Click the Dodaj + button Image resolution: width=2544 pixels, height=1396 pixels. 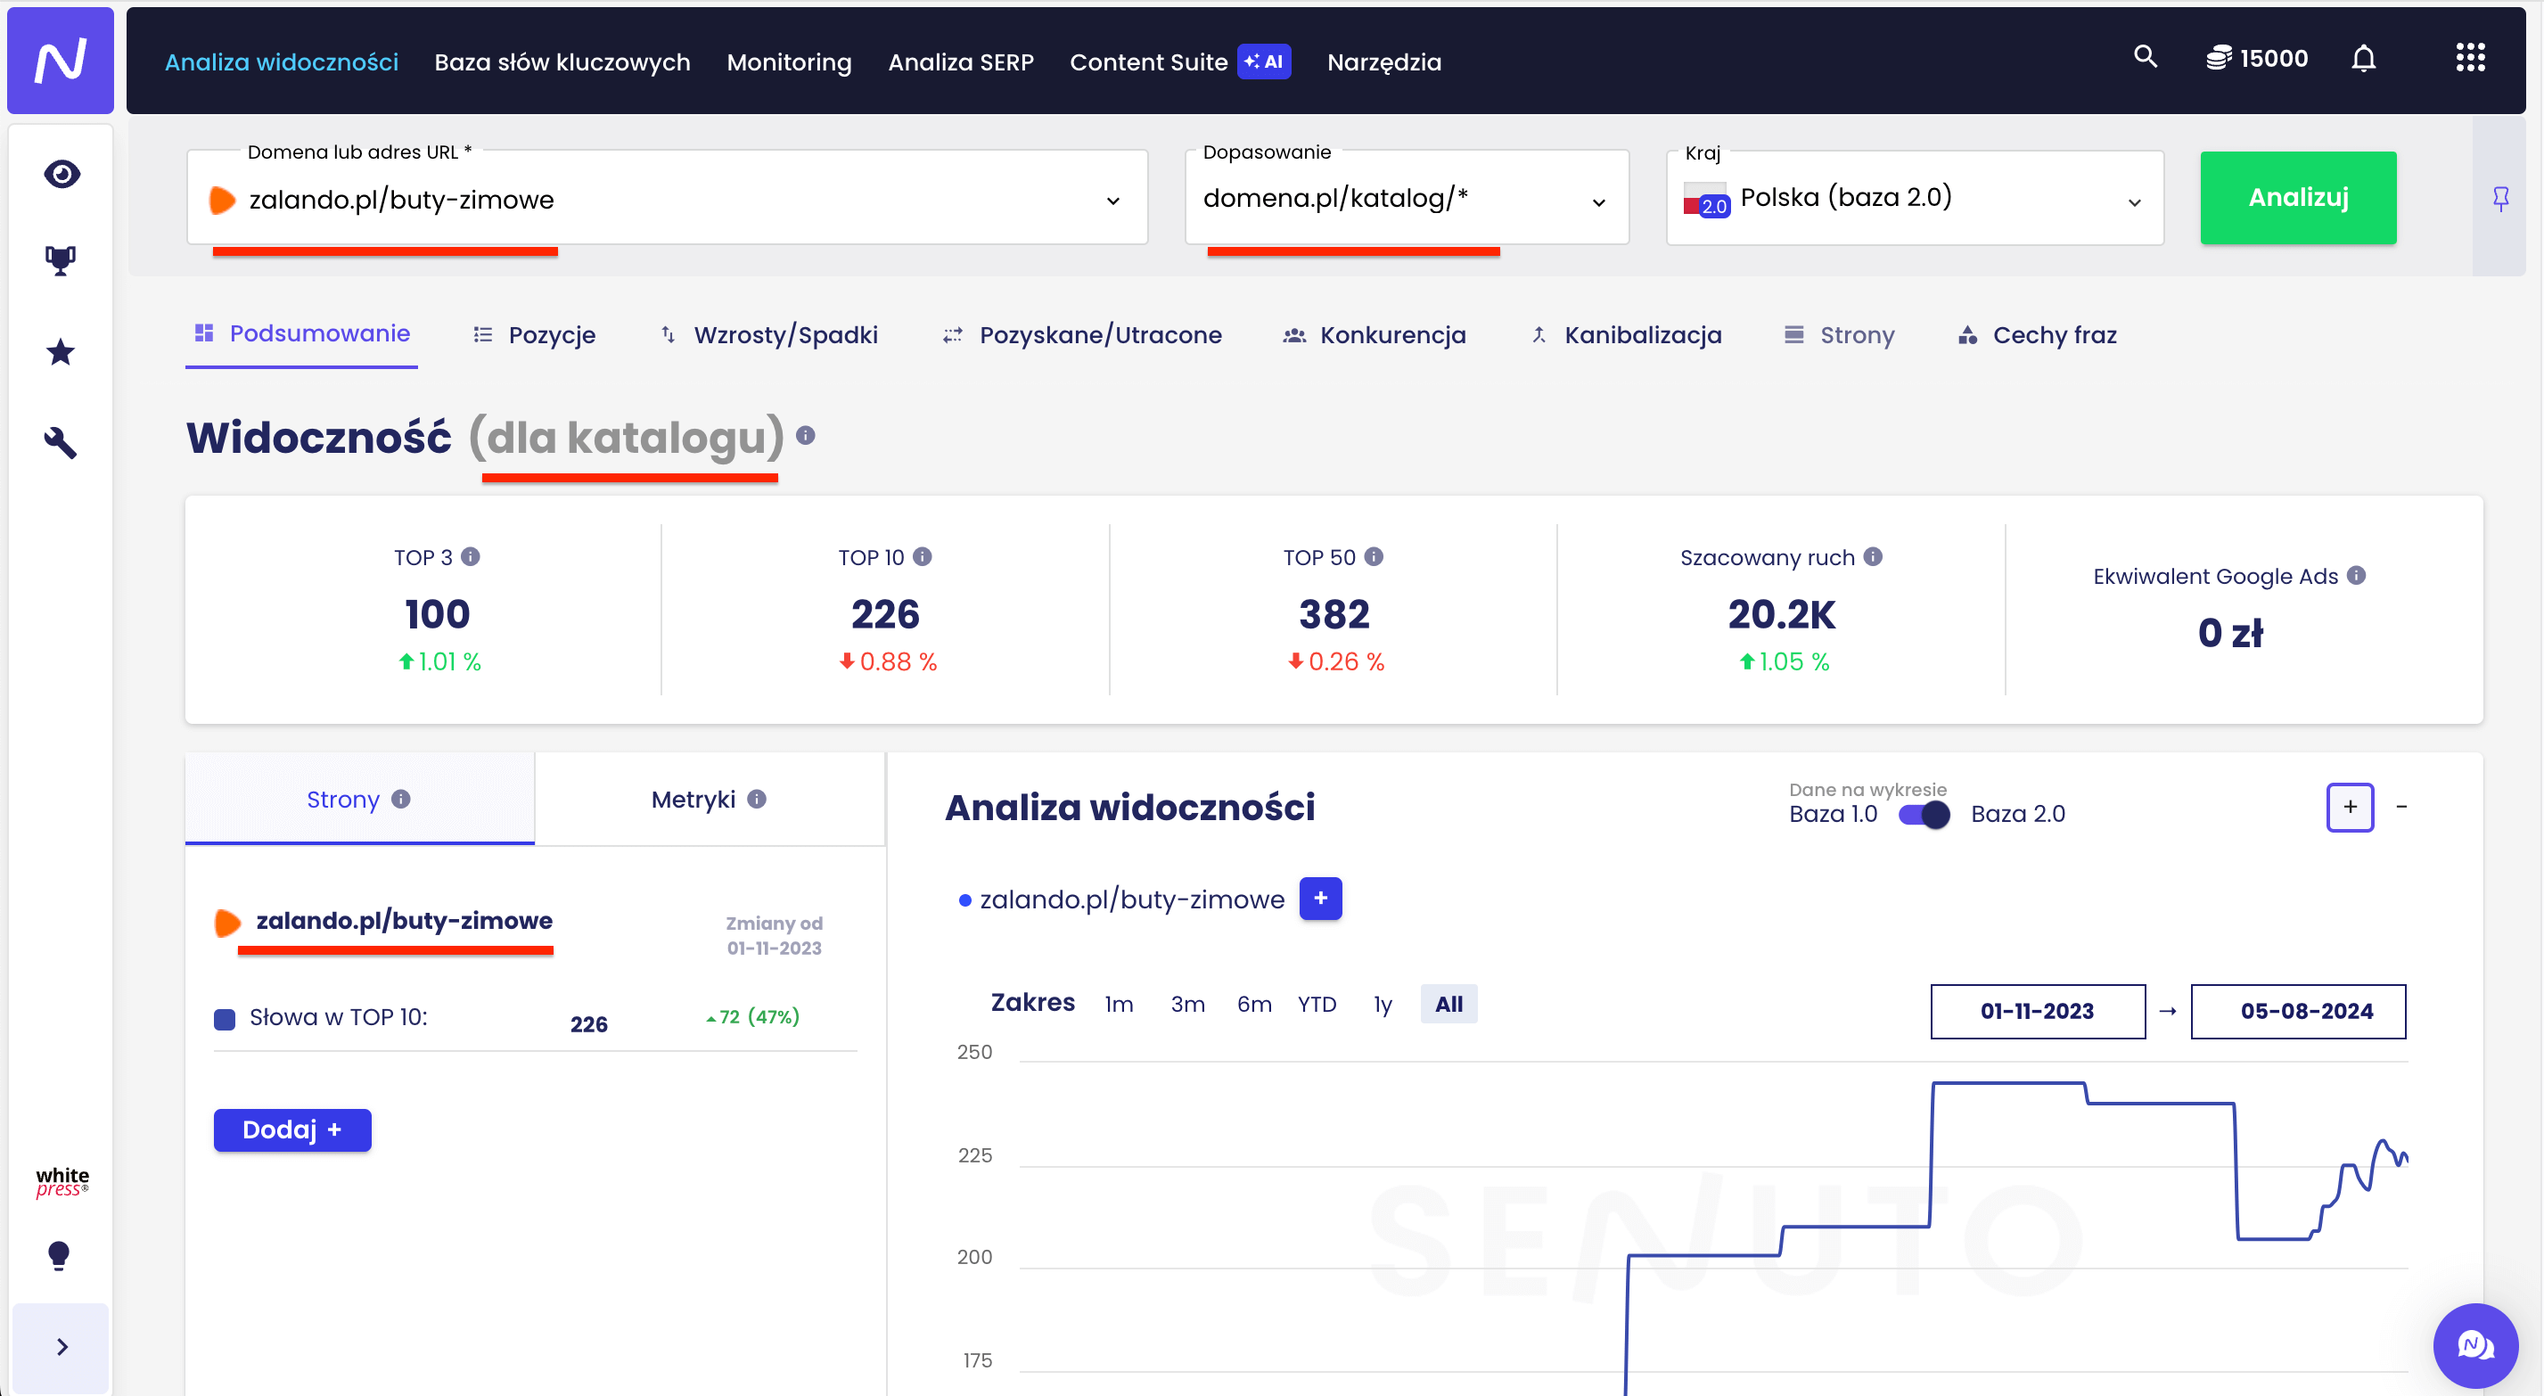292,1129
